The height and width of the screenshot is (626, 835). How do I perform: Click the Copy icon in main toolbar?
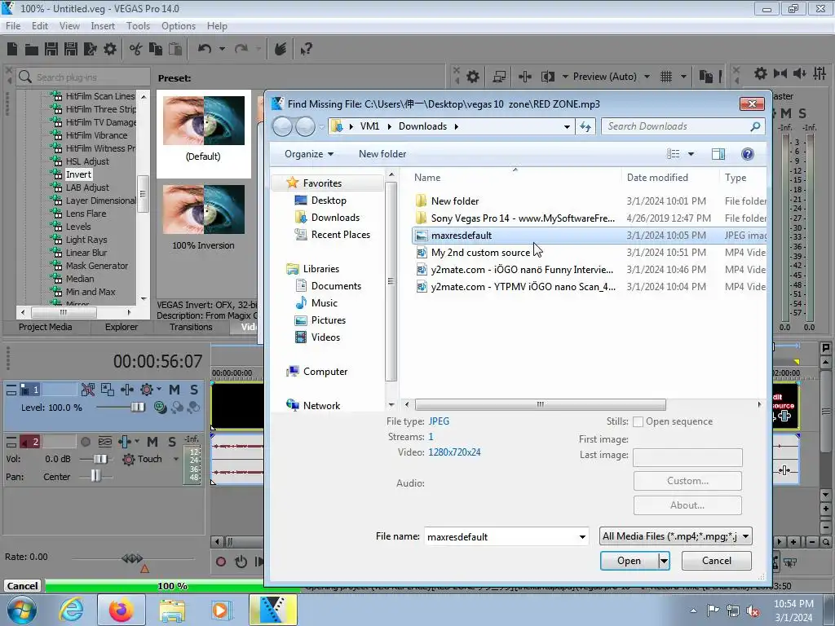click(x=156, y=49)
